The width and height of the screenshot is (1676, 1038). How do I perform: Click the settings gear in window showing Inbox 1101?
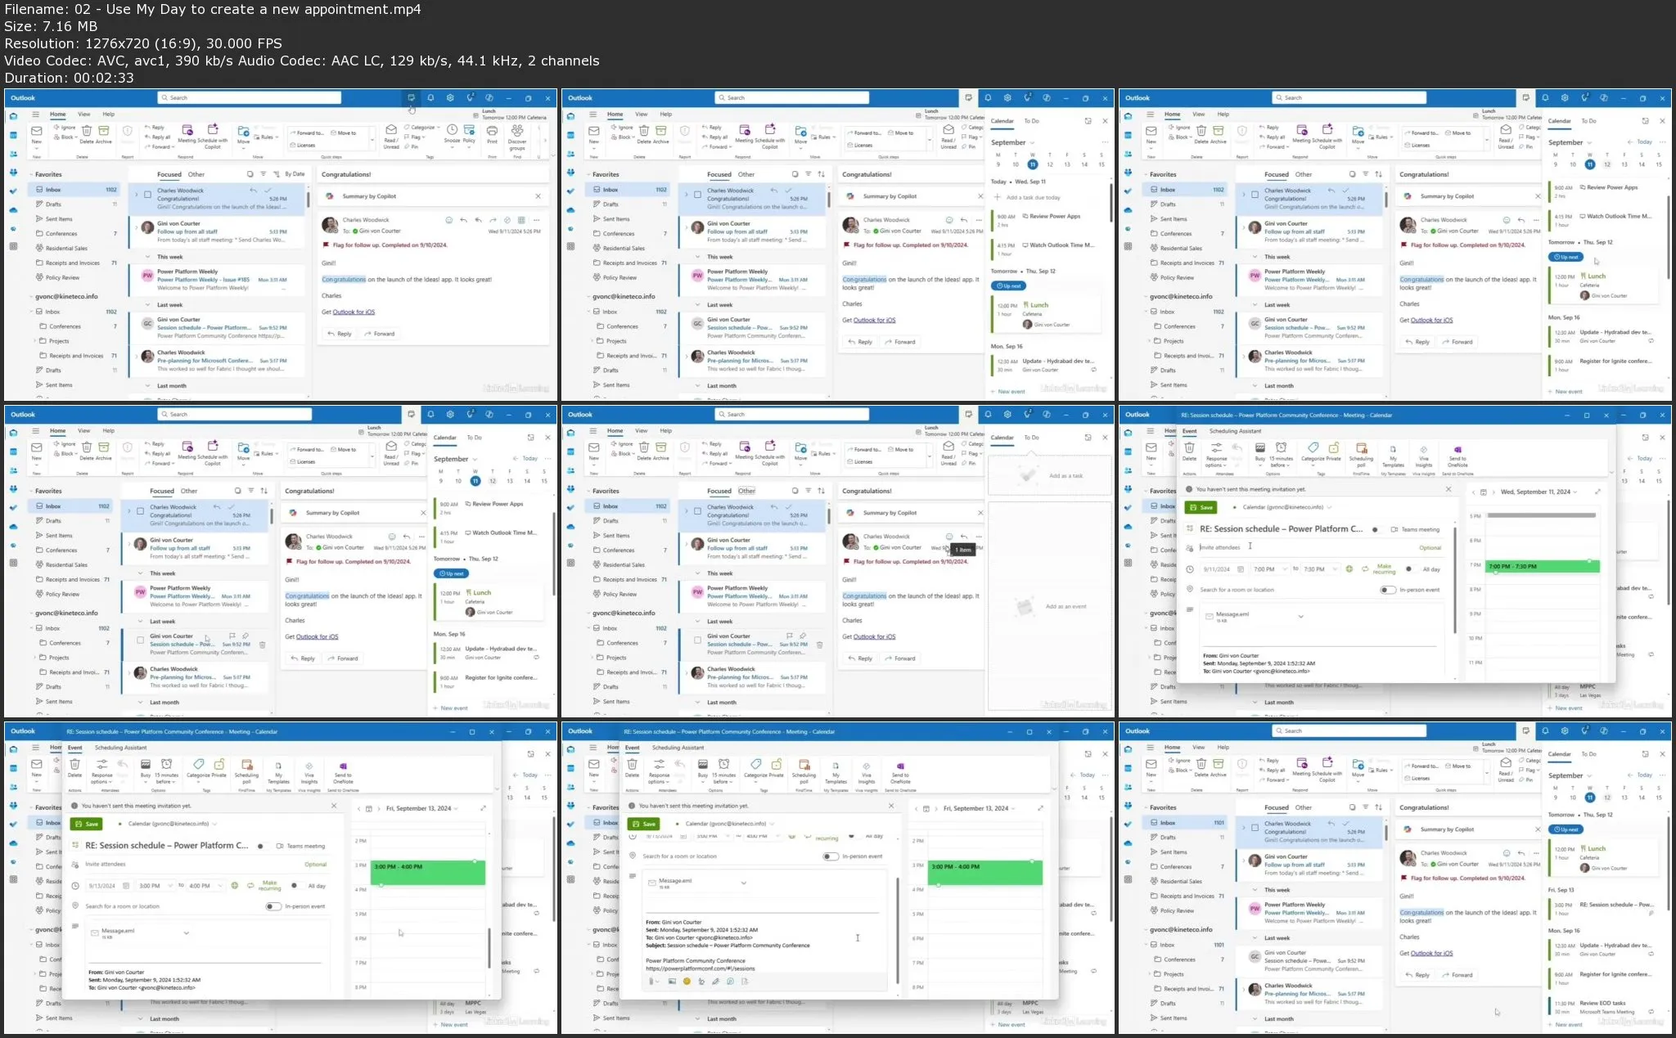(1565, 730)
